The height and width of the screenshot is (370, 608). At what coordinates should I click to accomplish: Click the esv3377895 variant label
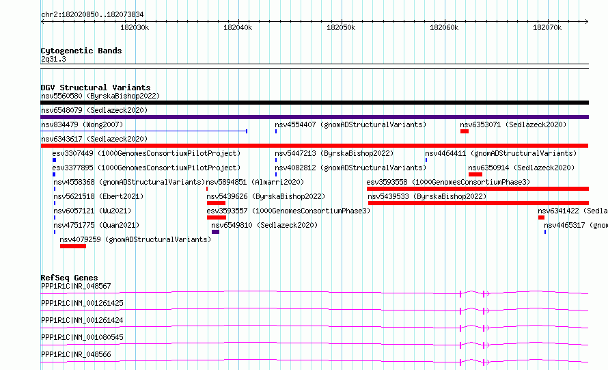pyautogui.click(x=146, y=168)
